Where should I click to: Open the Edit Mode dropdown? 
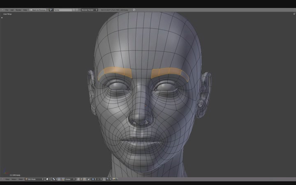pos(35,179)
